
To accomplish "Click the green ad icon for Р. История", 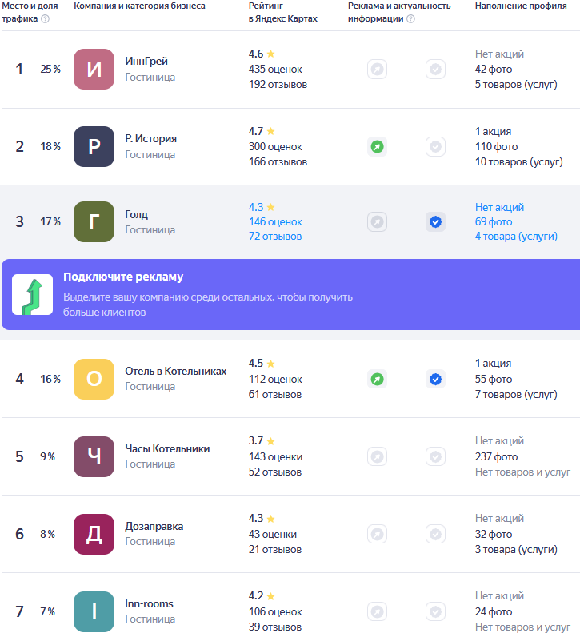I will [377, 147].
